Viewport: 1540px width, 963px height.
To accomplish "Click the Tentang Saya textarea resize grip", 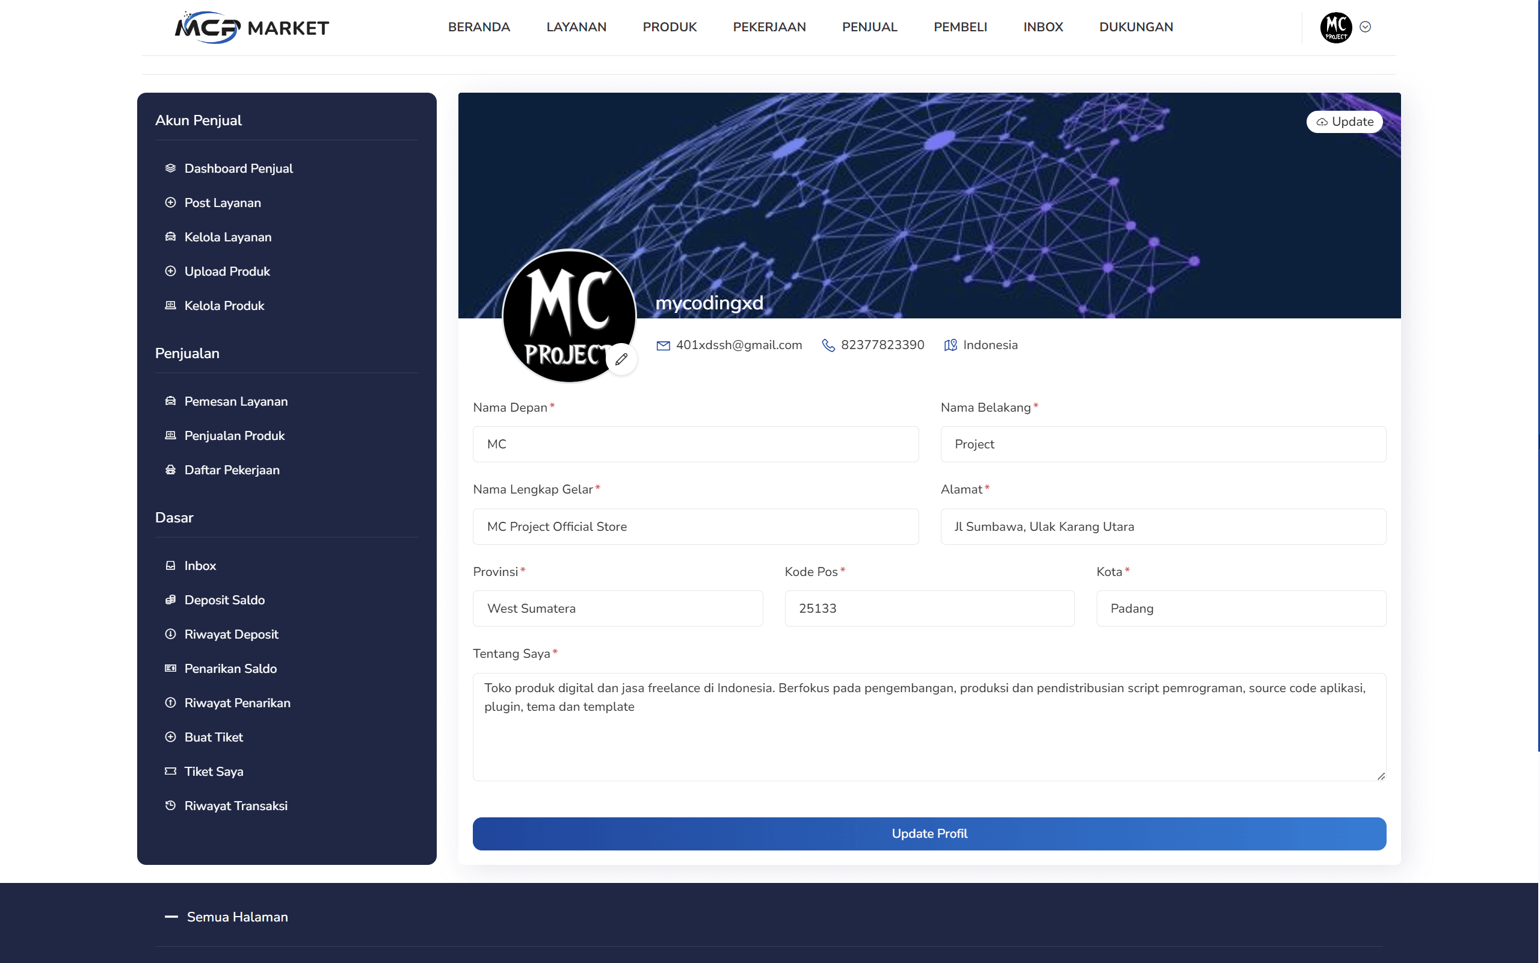I will coord(1382,776).
